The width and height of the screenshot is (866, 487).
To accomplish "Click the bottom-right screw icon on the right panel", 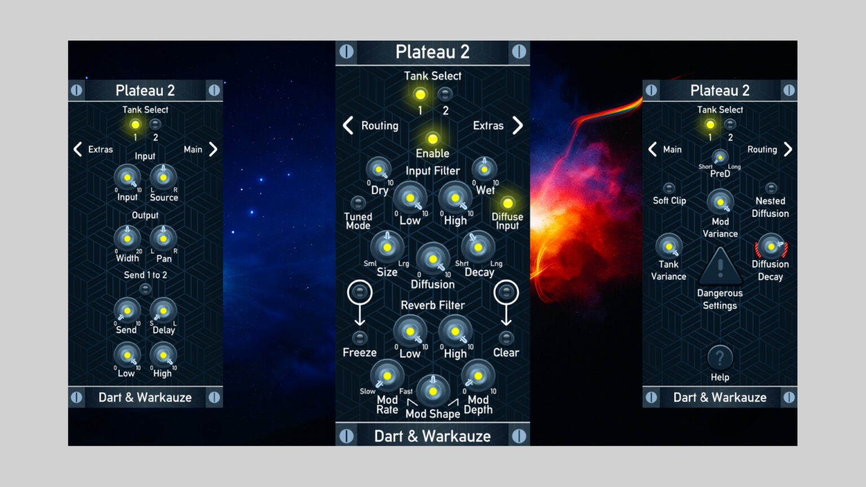I will [x=789, y=397].
